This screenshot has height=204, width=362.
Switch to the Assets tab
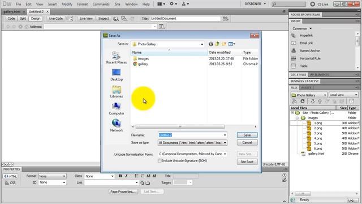(x=306, y=88)
